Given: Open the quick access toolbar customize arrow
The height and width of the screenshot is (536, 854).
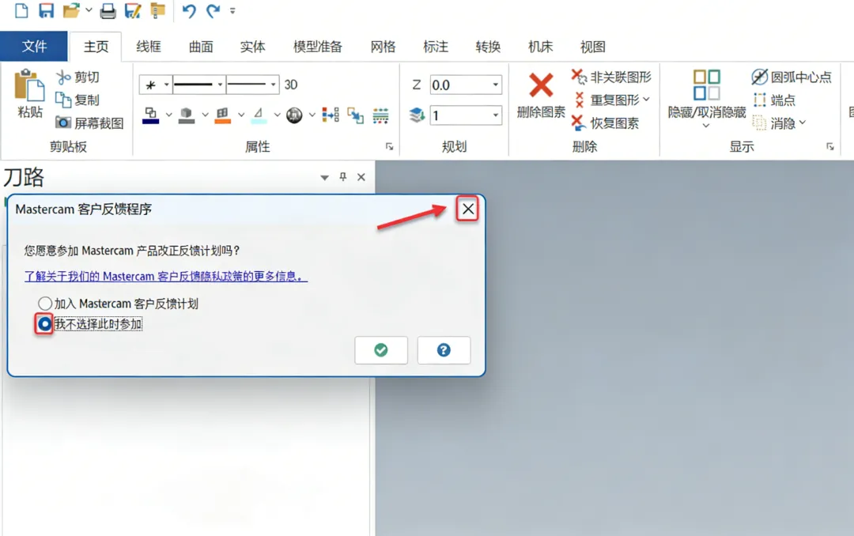Looking at the screenshot, I should [x=232, y=10].
